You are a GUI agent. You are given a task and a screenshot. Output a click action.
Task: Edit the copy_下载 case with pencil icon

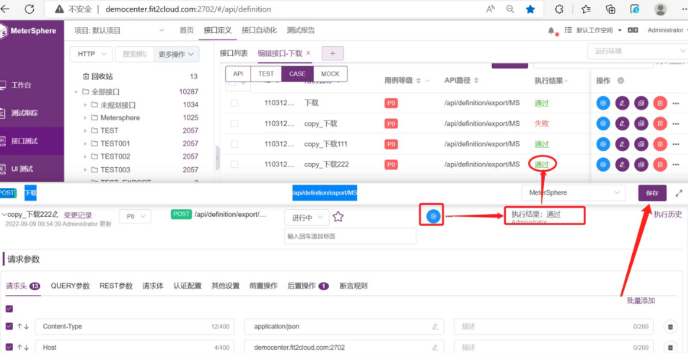click(622, 124)
